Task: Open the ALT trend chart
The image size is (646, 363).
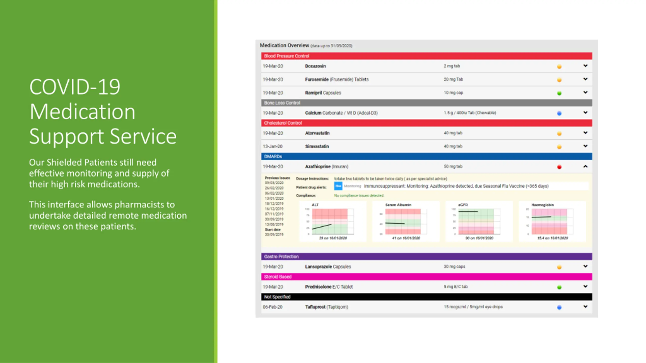Action: [333, 222]
